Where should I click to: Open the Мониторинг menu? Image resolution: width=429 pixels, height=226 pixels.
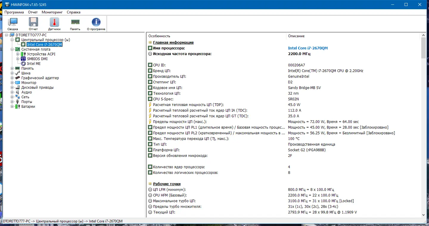pyautogui.click(x=52, y=12)
